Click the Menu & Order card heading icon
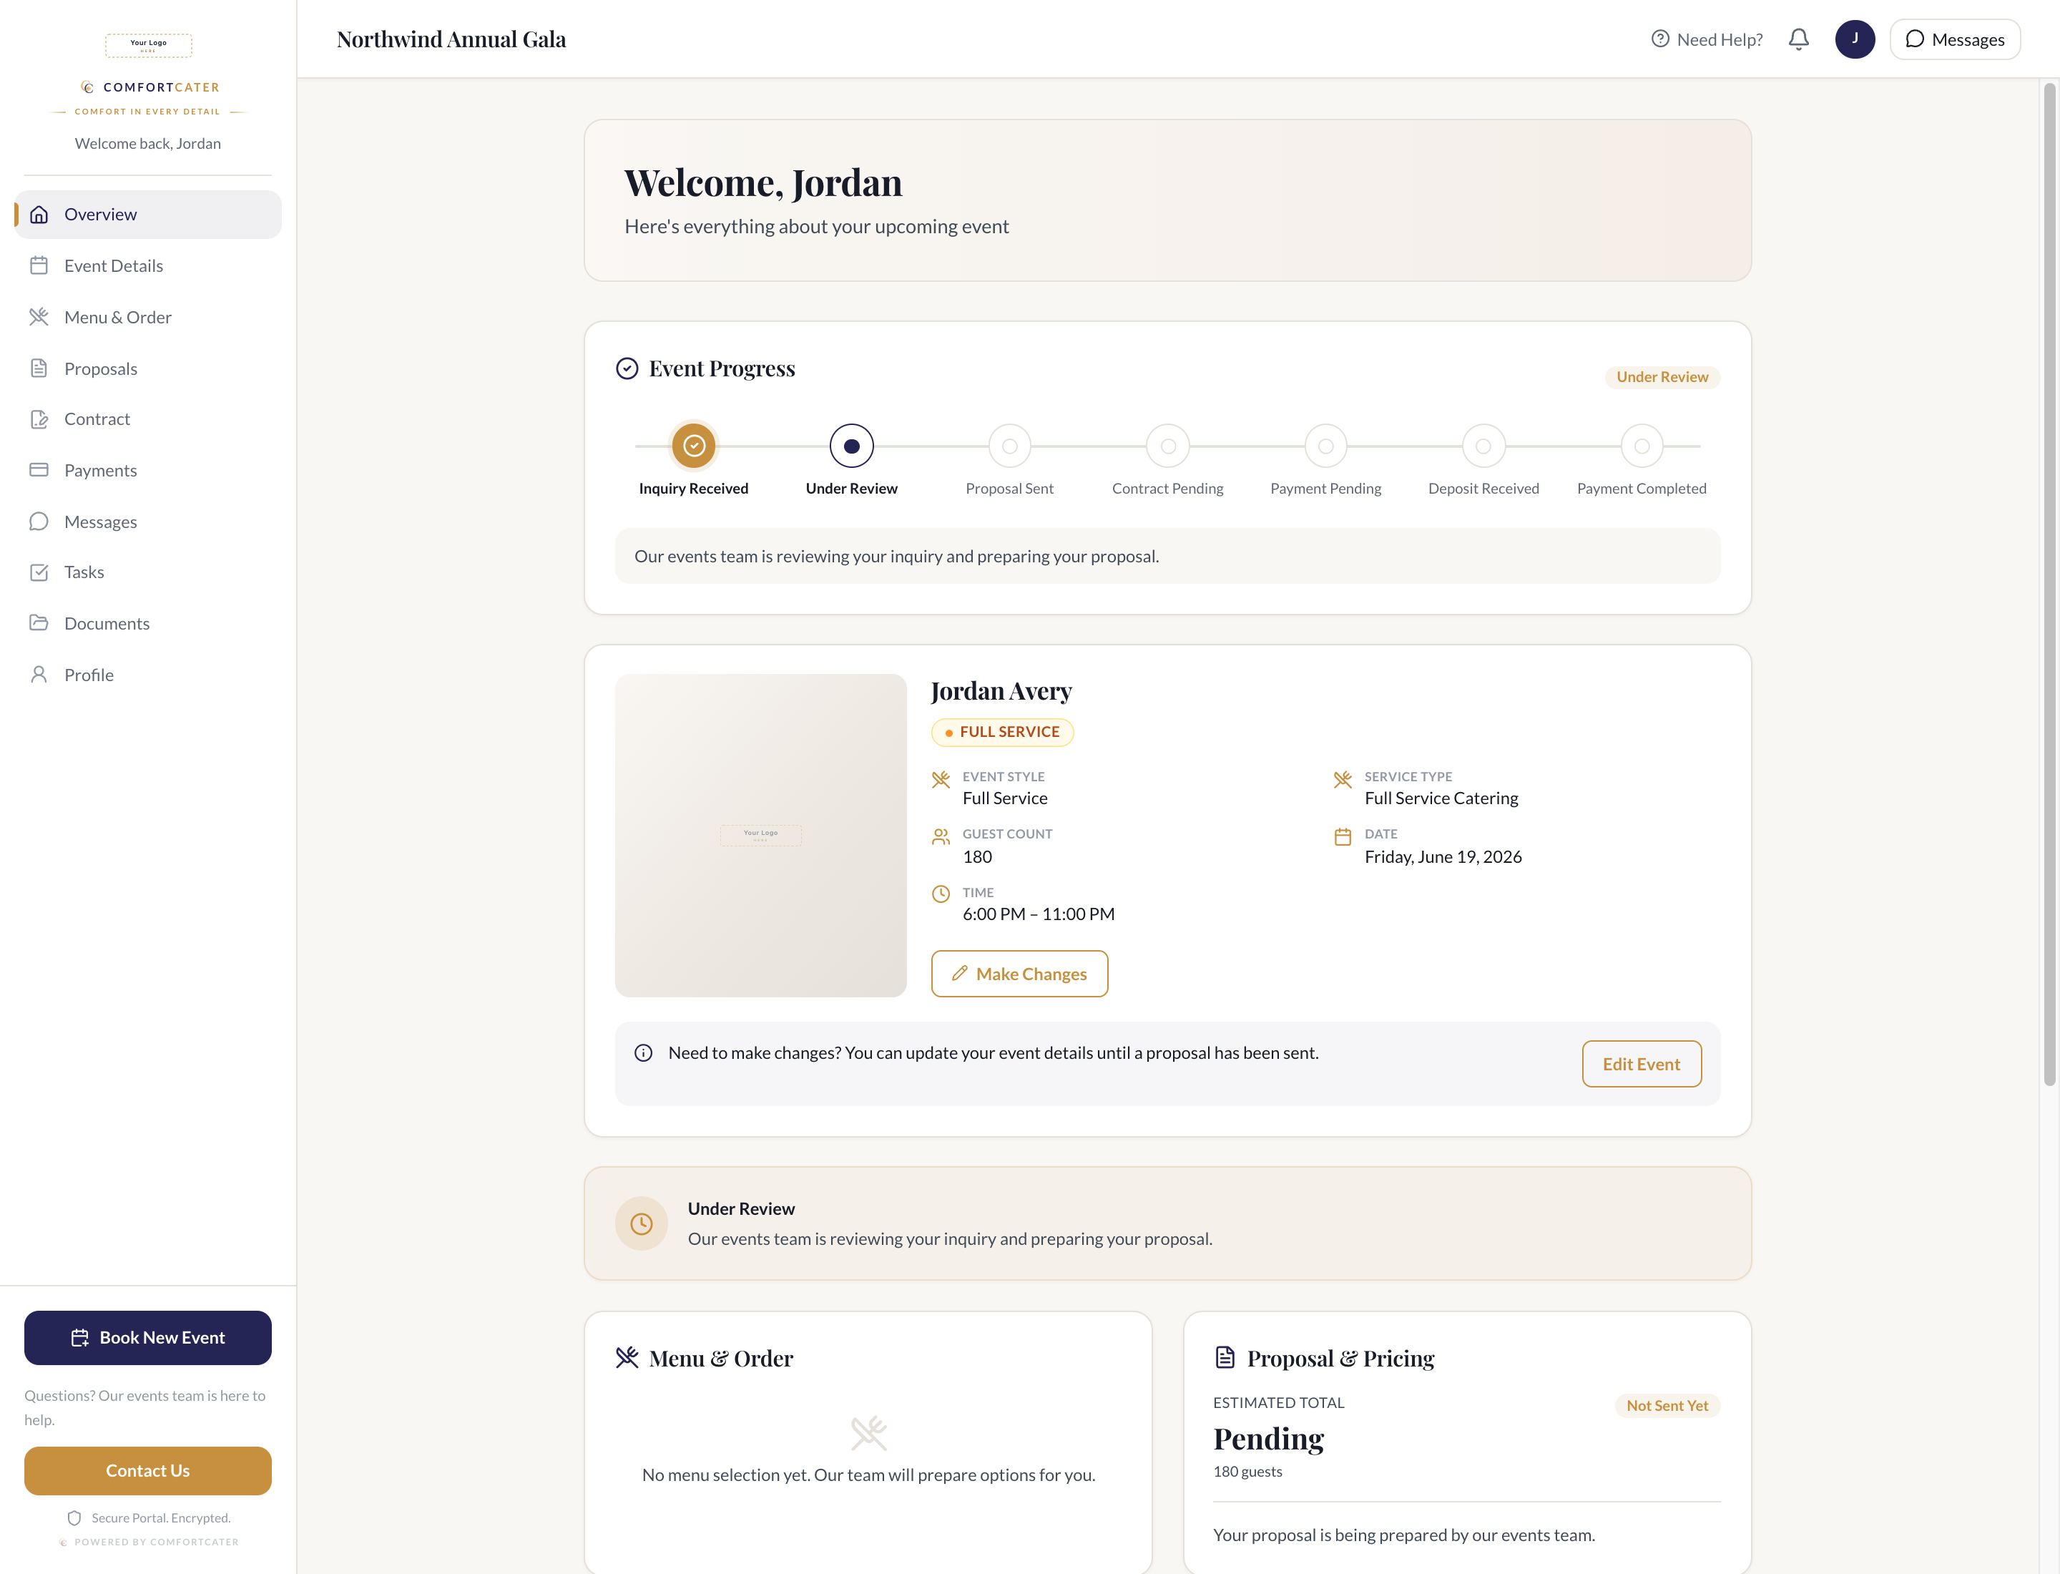This screenshot has height=1574, width=2060. (x=627, y=1358)
